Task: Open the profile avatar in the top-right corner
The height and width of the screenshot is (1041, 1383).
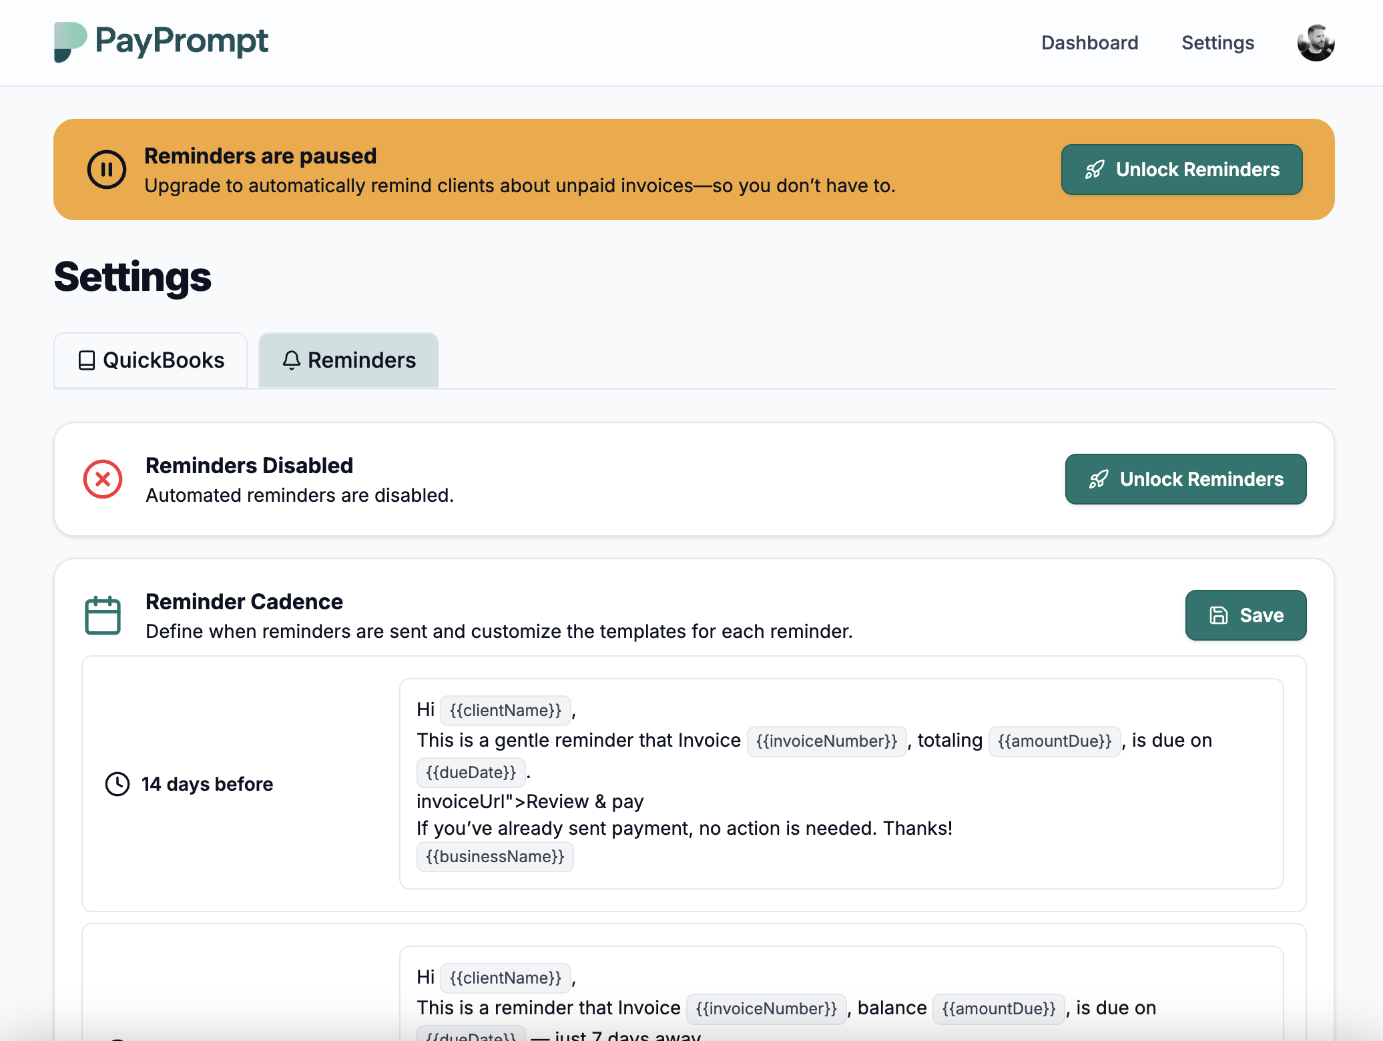Action: pos(1315,42)
